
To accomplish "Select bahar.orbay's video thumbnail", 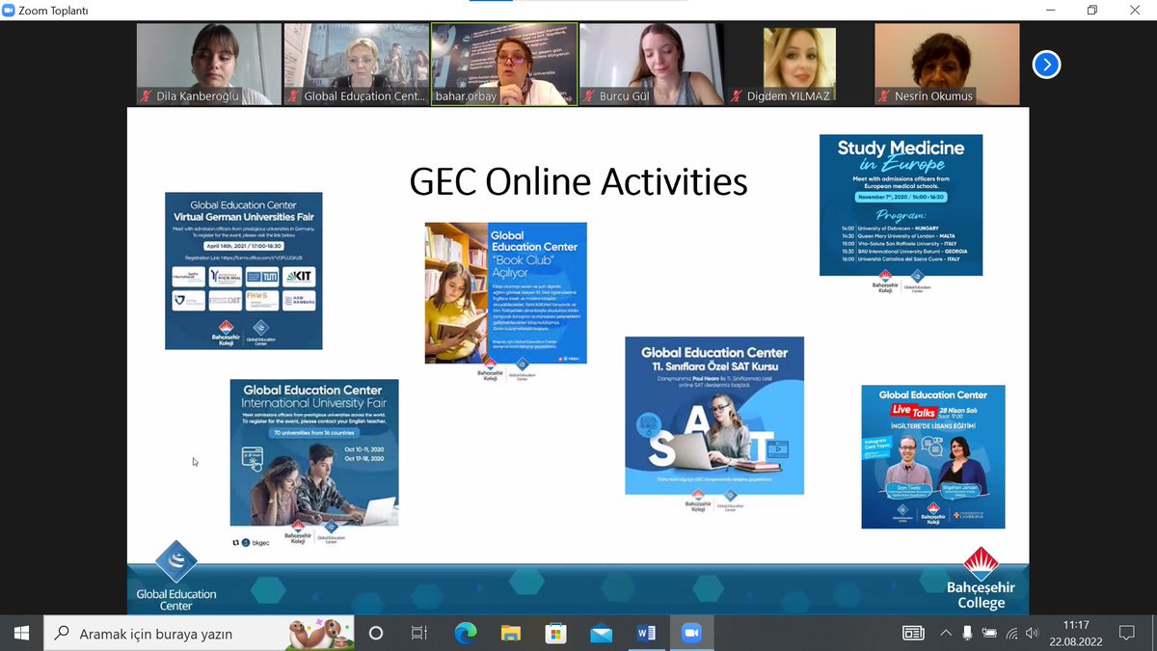I will [504, 64].
